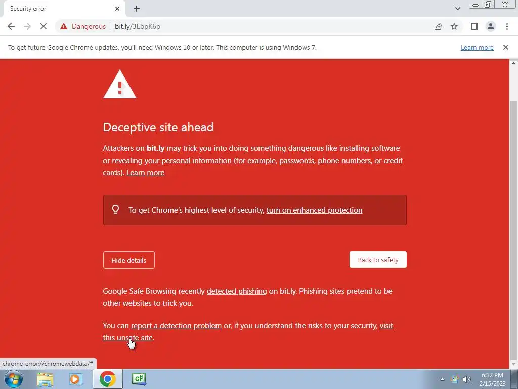Minimize the Chrome window

tap(476, 4)
